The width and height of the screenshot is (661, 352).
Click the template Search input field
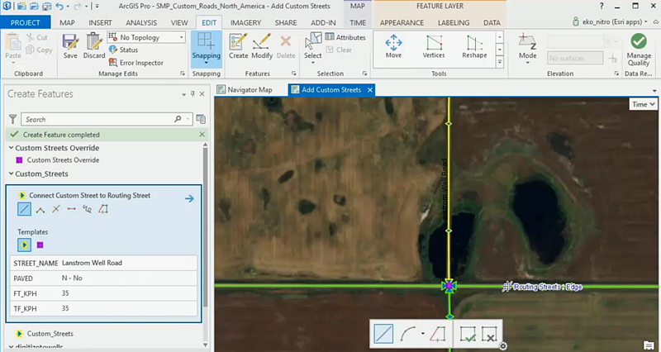(95, 120)
